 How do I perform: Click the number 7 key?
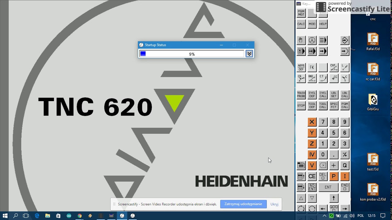point(323,122)
